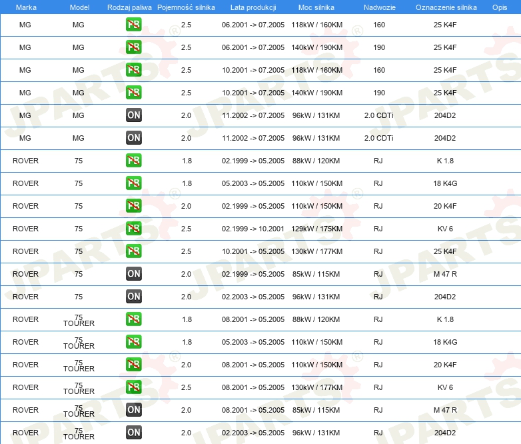Click petrol icon in MG 10.2001 160KM row

[133, 70]
